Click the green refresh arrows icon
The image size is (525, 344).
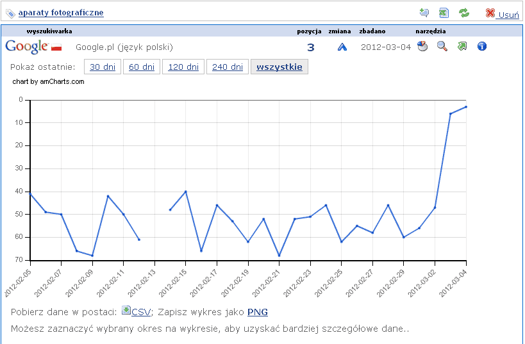pos(464,13)
